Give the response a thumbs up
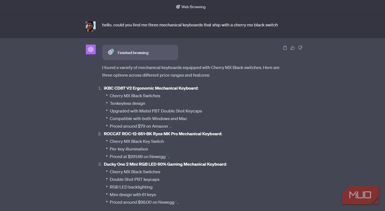 click(292, 48)
